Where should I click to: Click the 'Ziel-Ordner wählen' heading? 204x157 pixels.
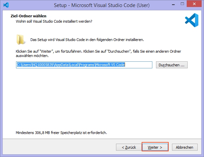coord(28,16)
